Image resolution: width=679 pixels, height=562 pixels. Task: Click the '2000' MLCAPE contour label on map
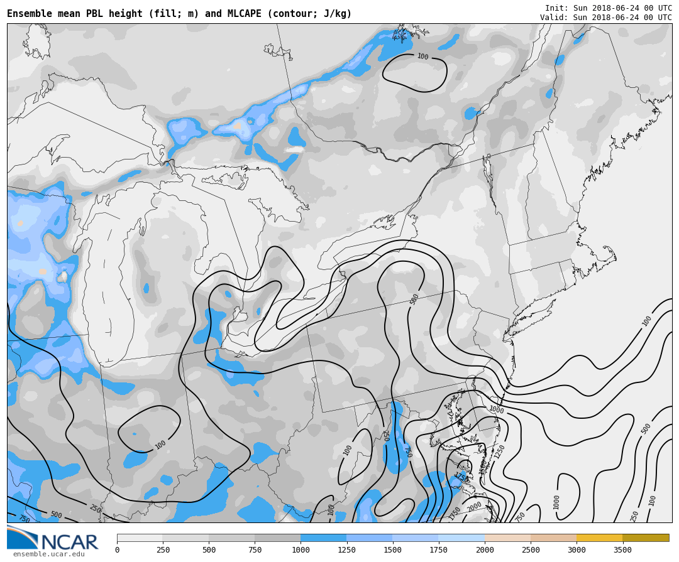[474, 505]
